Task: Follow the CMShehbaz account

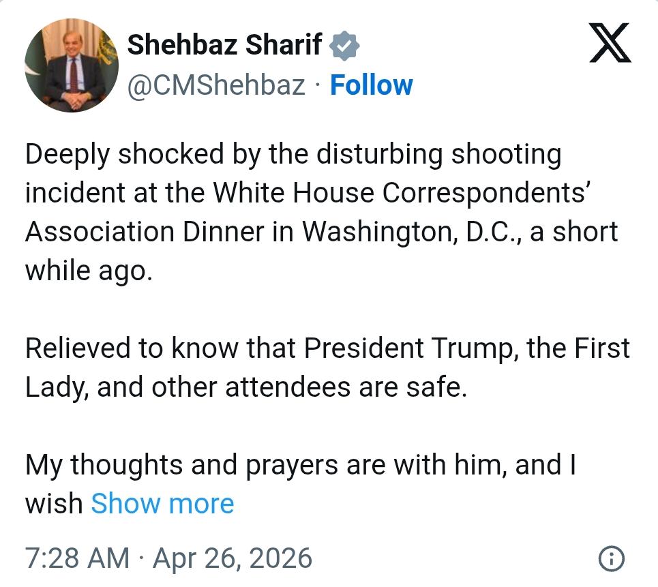Action: [371, 85]
